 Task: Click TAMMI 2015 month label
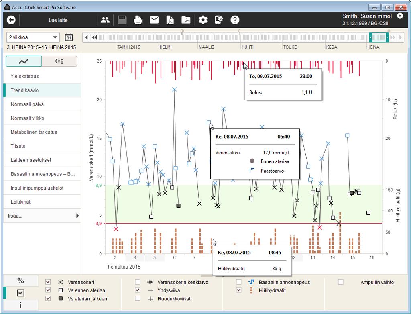128,47
